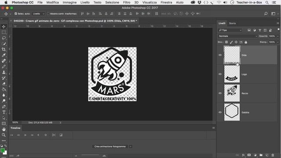This screenshot has width=281, height=158.
Task: Select the Clone Stamp tool
Action: (4, 72)
